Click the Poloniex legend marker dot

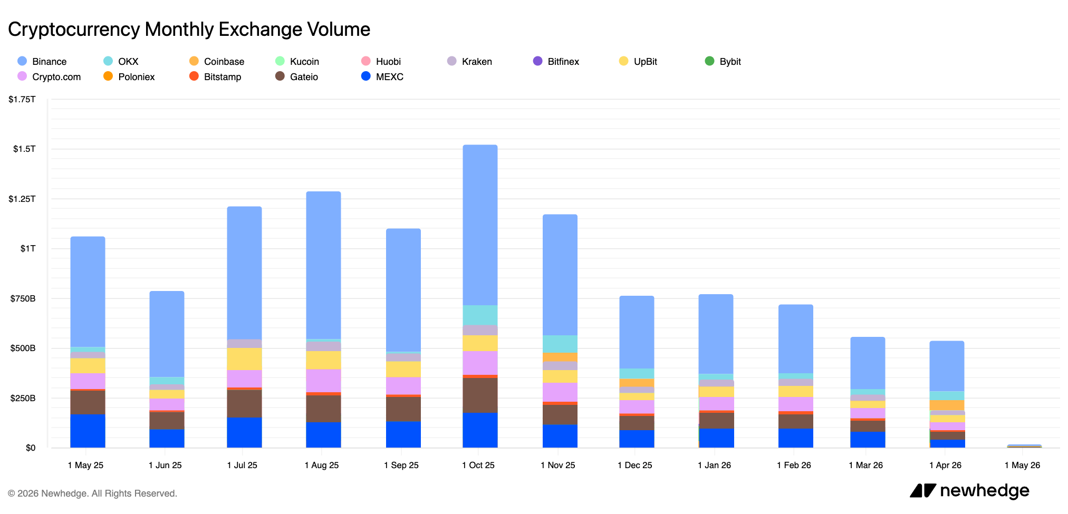(108, 76)
